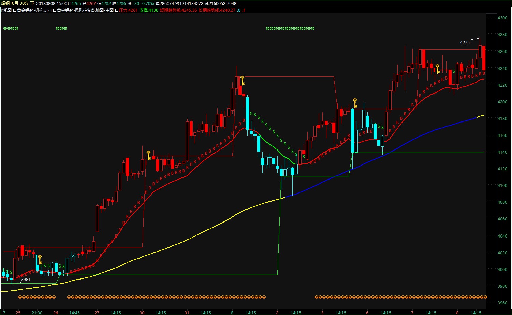
Task: Click the golden key marker near the 4240 candles
Action: pyautogui.click(x=437, y=69)
